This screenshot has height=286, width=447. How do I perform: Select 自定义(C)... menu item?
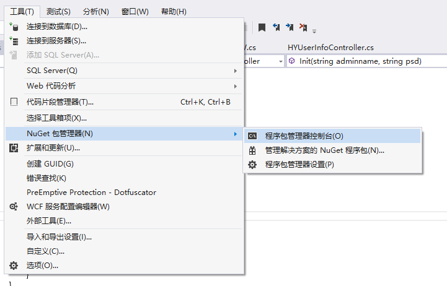coord(124,251)
